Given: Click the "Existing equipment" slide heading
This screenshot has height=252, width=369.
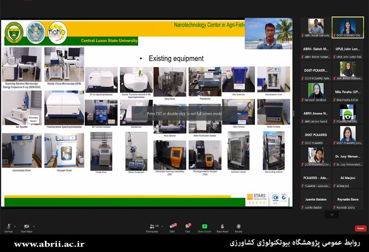Looking at the screenshot, I should pos(176,58).
